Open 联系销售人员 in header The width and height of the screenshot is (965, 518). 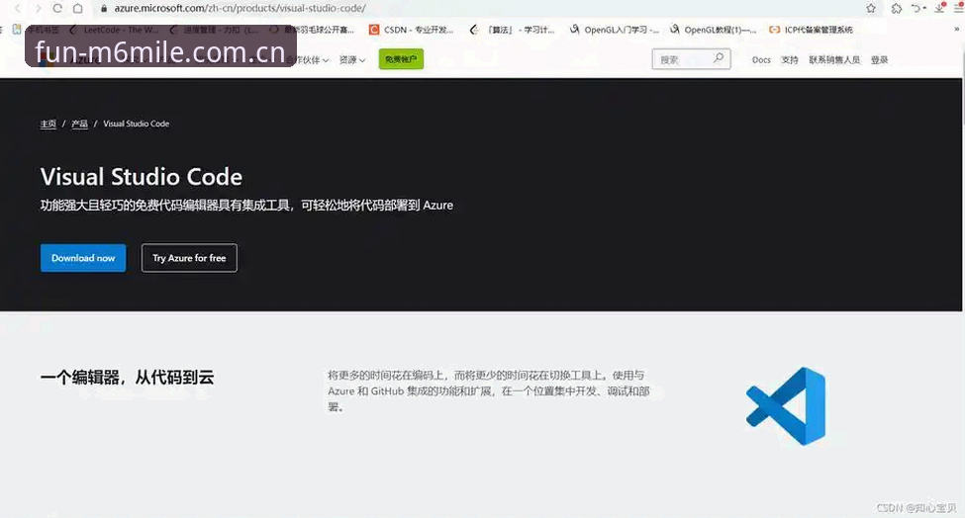[834, 59]
